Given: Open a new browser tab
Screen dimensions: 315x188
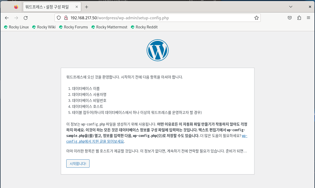Looking at the screenshot, I should 87,7.
